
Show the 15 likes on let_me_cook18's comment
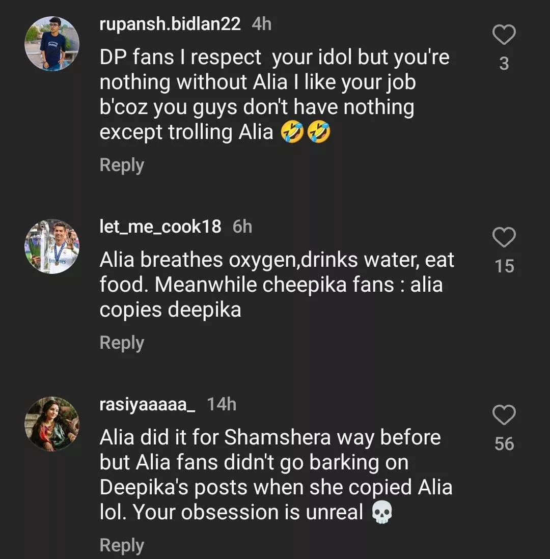tap(504, 266)
